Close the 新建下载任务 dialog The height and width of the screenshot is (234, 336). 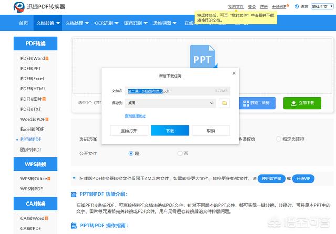click(234, 73)
